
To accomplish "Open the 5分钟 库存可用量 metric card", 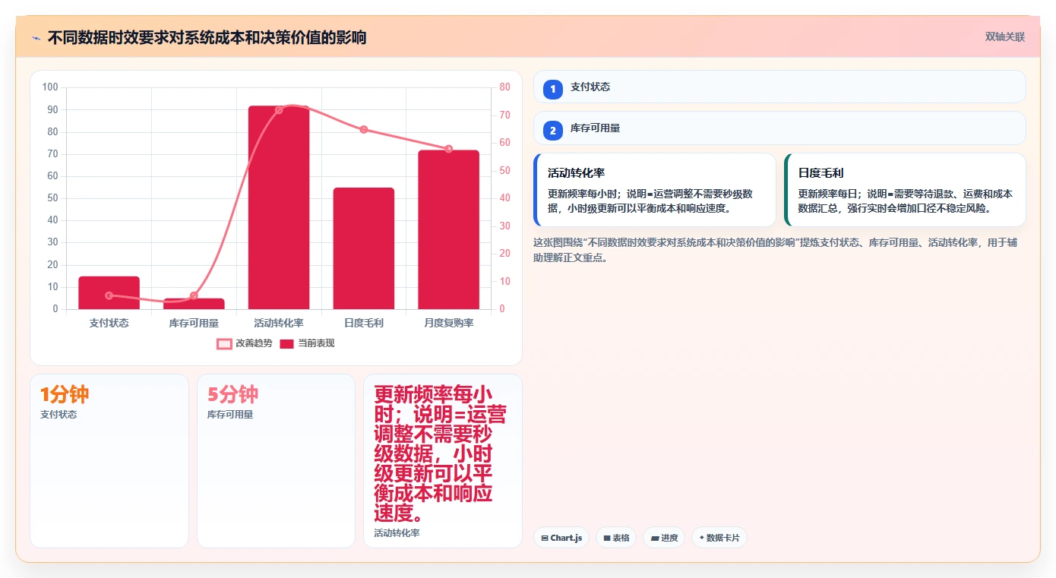I will point(276,460).
